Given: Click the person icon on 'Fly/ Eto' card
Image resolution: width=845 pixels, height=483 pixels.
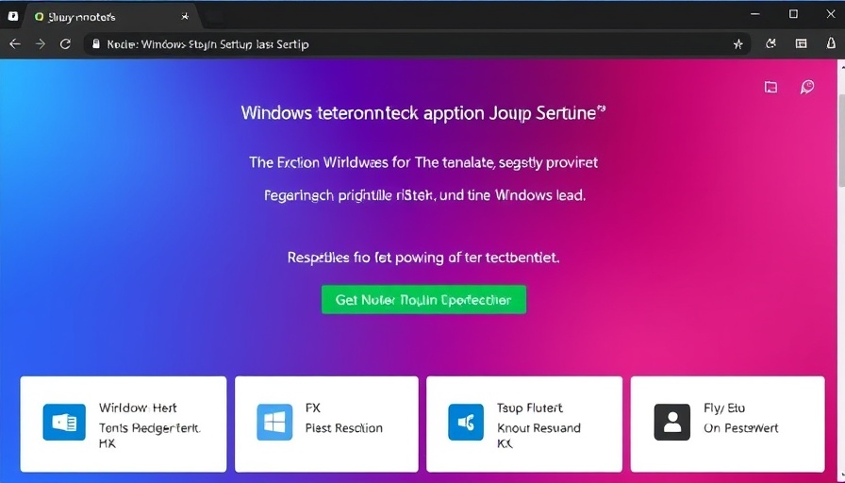Looking at the screenshot, I should pyautogui.click(x=672, y=422).
